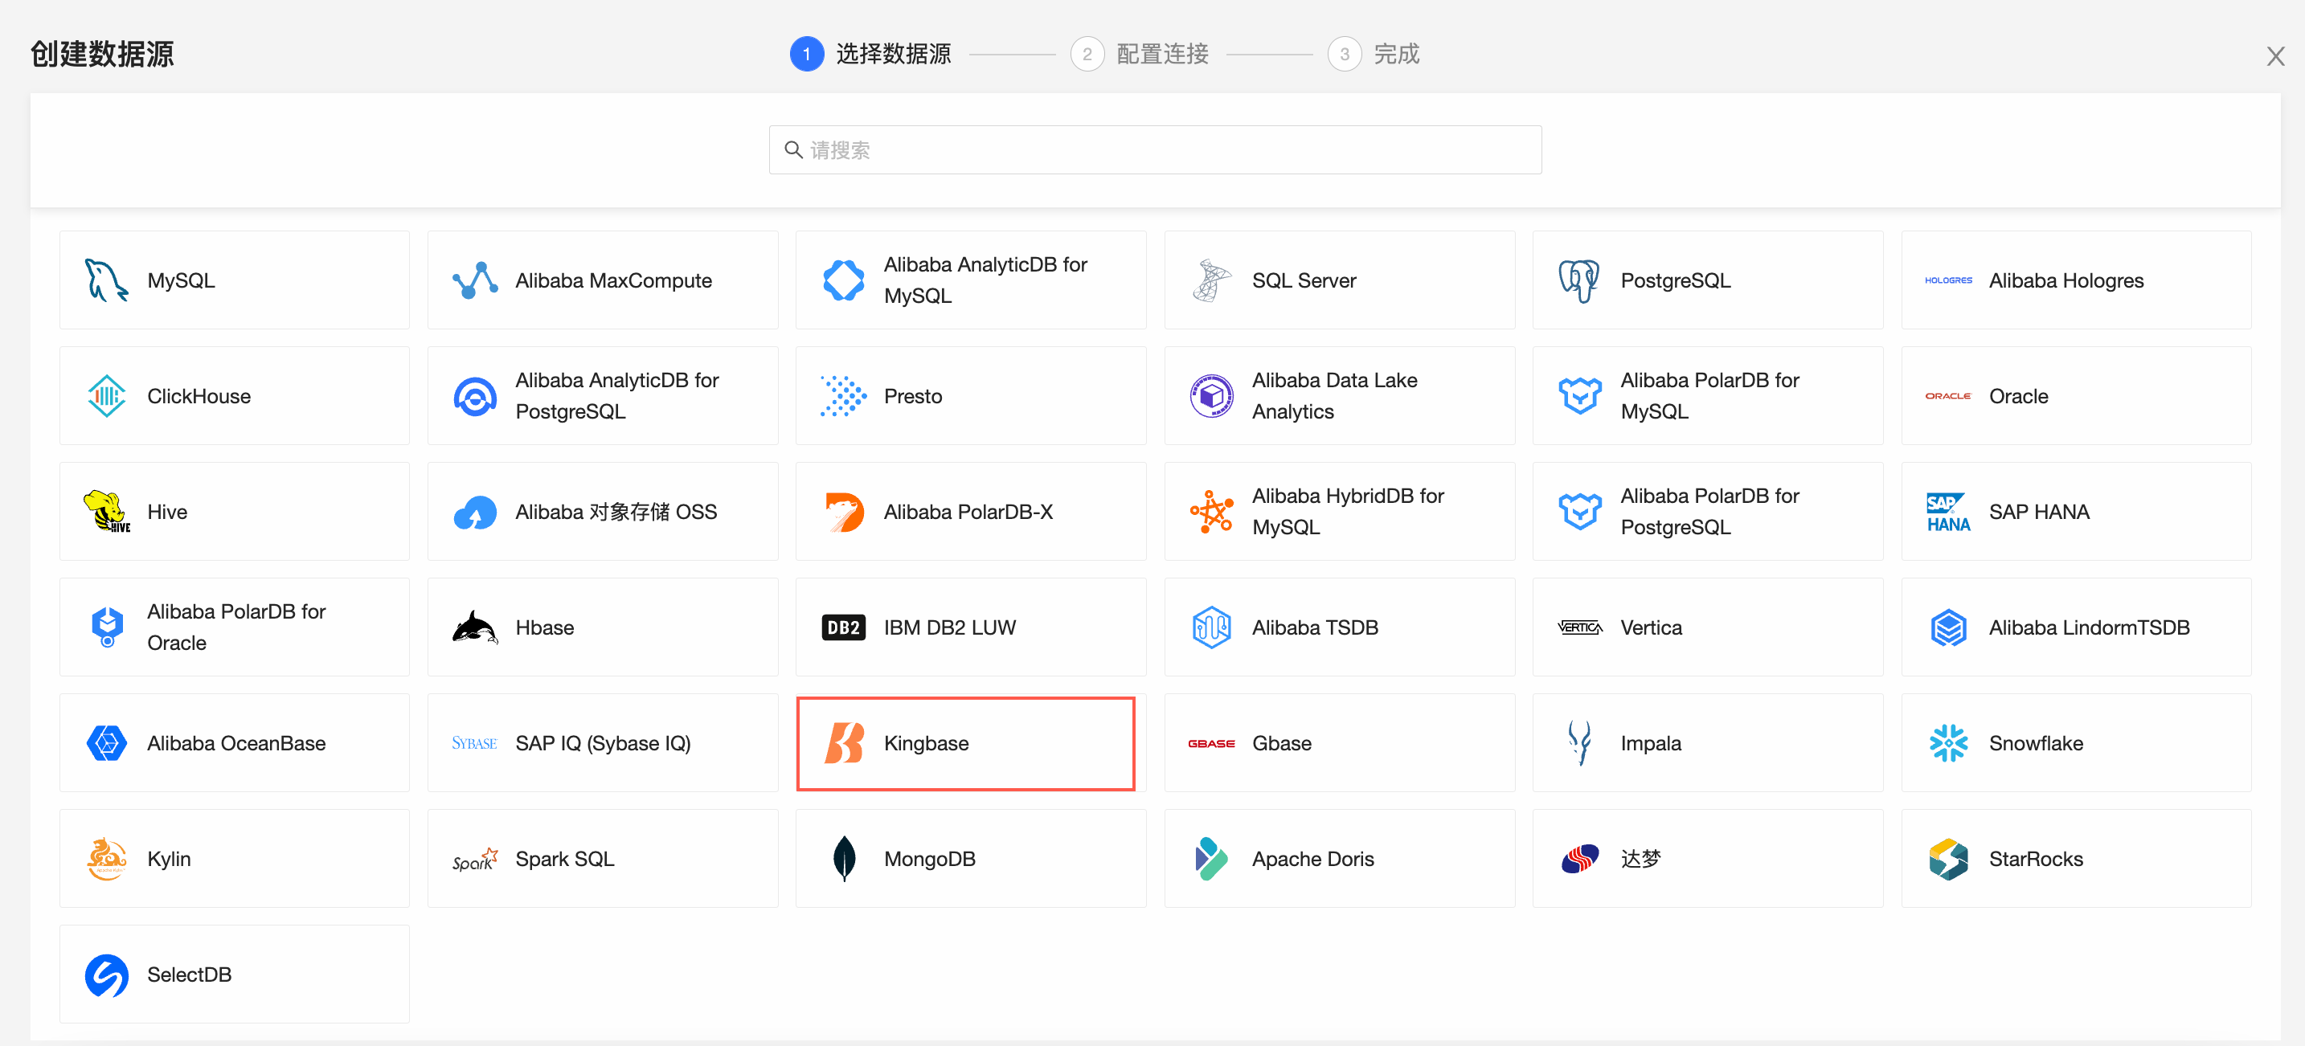Screen dimensions: 2305x1046
Task: Click the red Gbase logo icon
Action: point(1211,742)
